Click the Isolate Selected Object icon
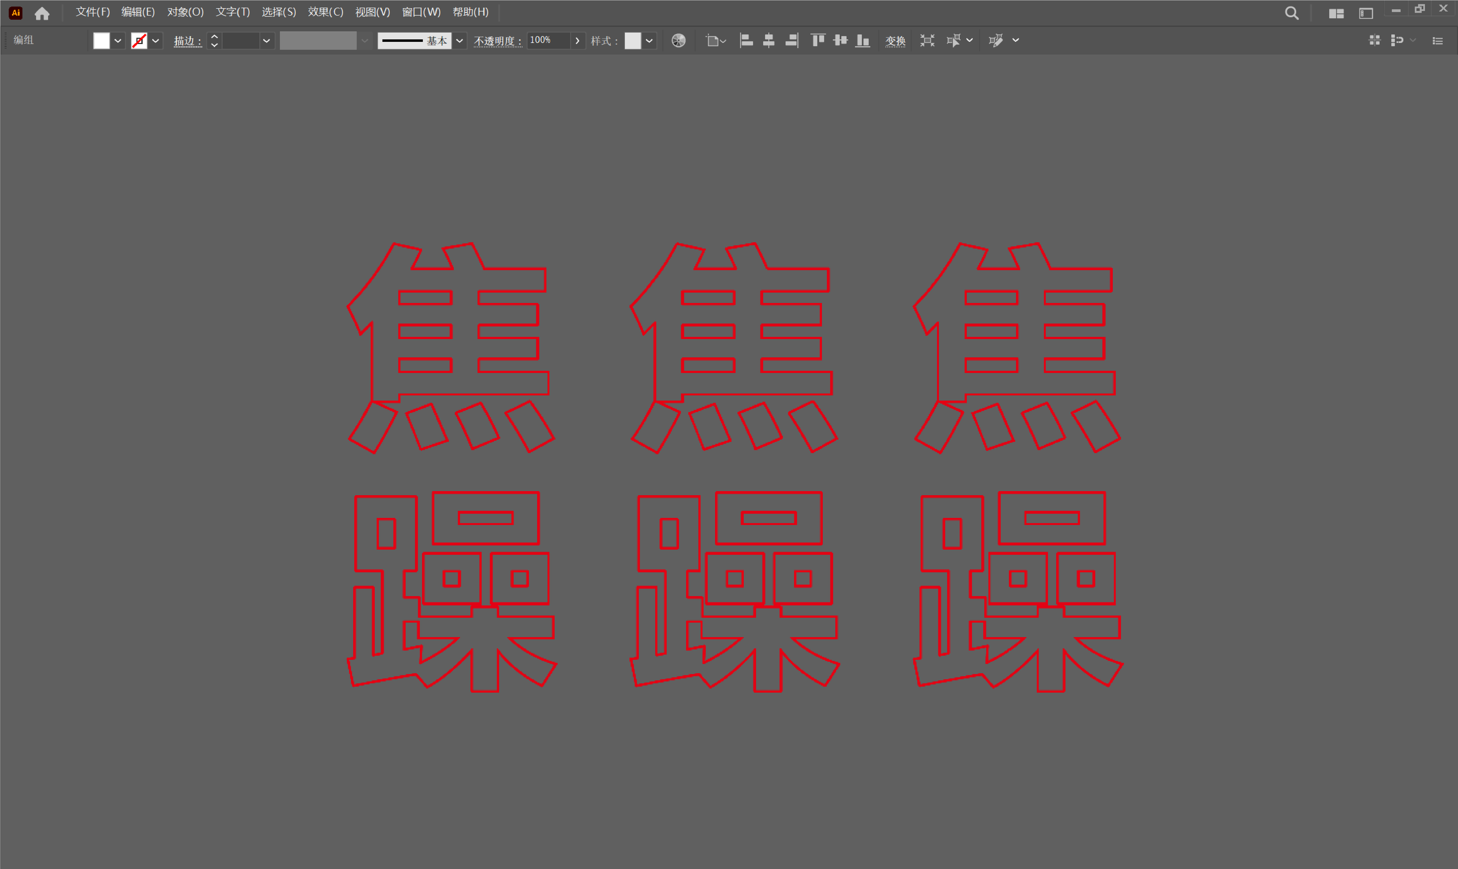 tap(927, 40)
